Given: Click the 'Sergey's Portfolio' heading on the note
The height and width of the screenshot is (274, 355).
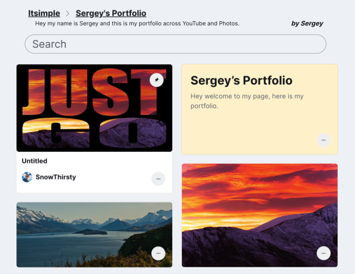Looking at the screenshot, I should [x=241, y=81].
